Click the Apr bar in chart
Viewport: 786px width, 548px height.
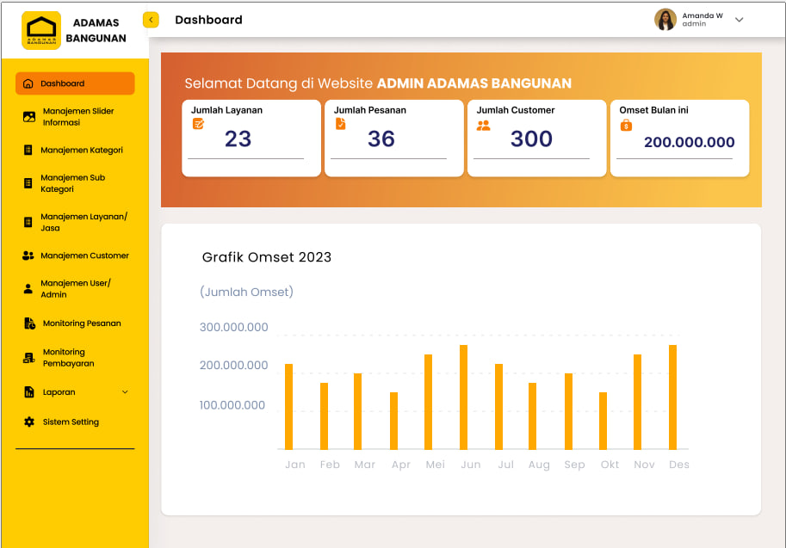(x=393, y=421)
